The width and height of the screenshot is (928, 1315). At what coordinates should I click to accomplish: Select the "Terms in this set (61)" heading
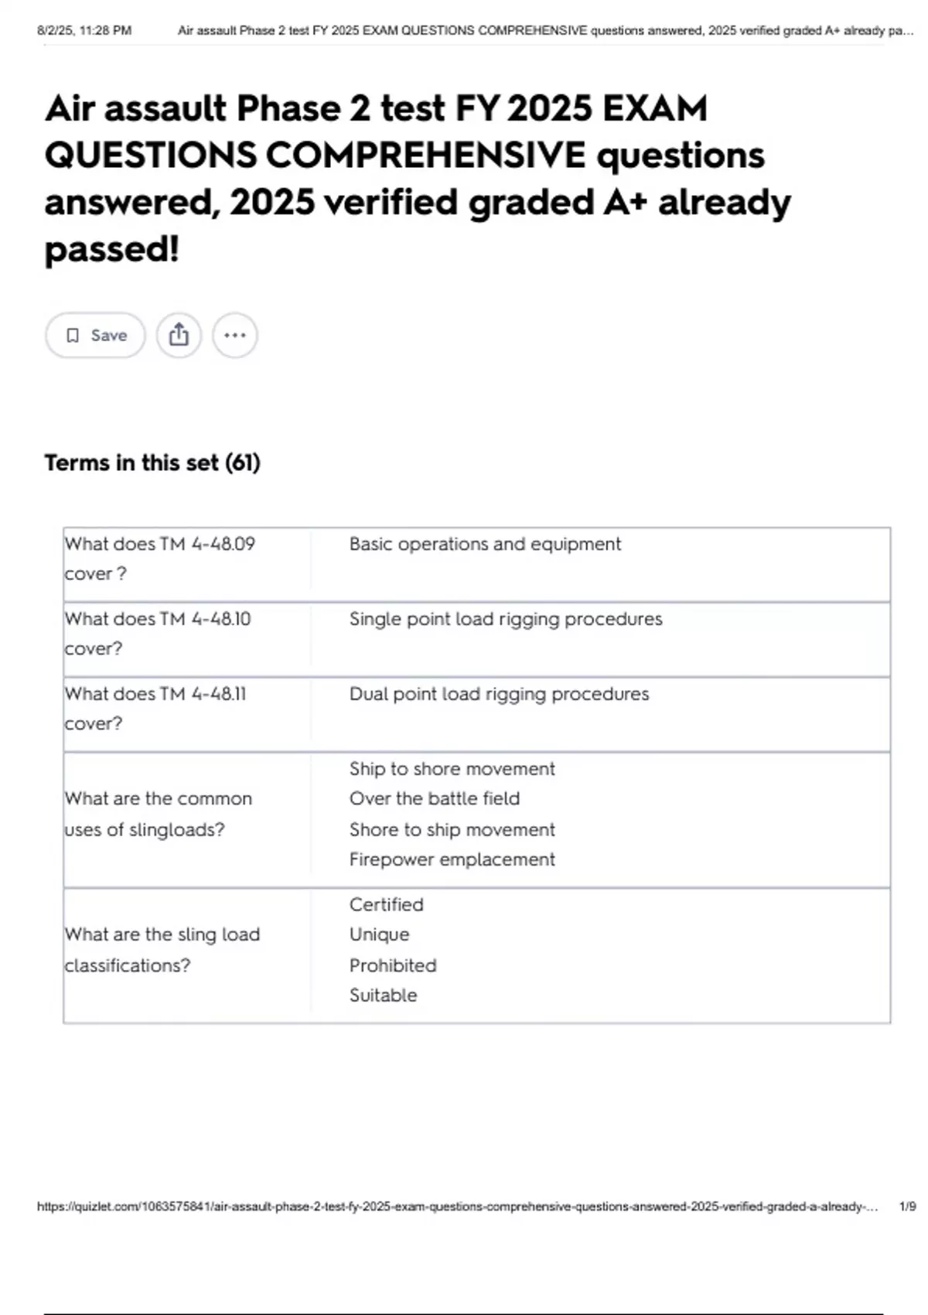pos(152,463)
